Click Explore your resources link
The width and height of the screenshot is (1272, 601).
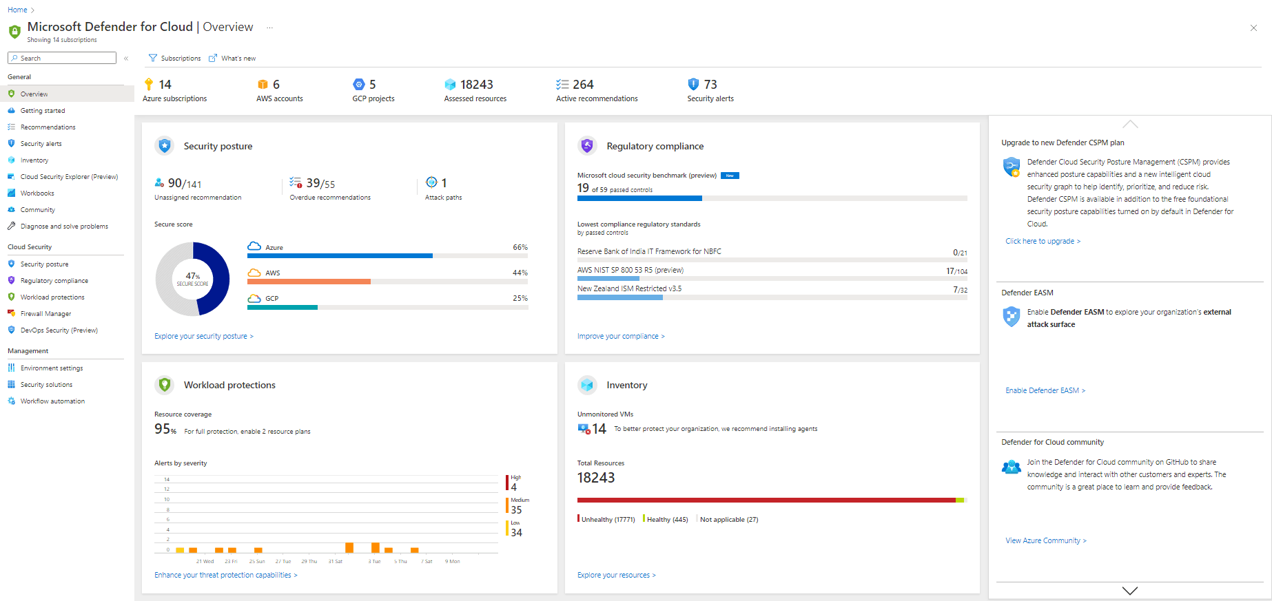pos(617,575)
